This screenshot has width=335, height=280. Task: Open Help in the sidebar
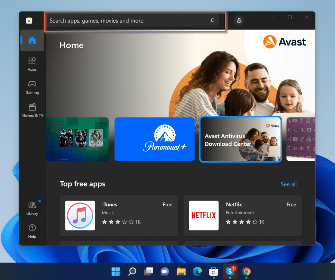pyautogui.click(x=32, y=231)
